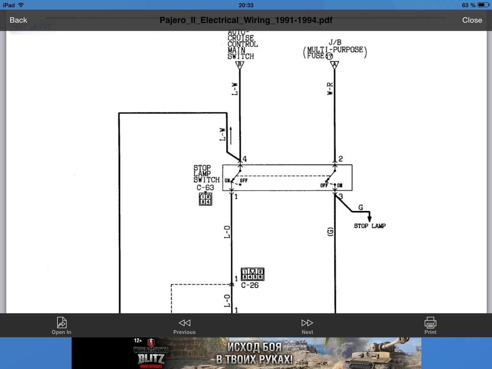492x369 pixels.
Task: Tap the battery indicator in status bar
Action: (x=482, y=5)
